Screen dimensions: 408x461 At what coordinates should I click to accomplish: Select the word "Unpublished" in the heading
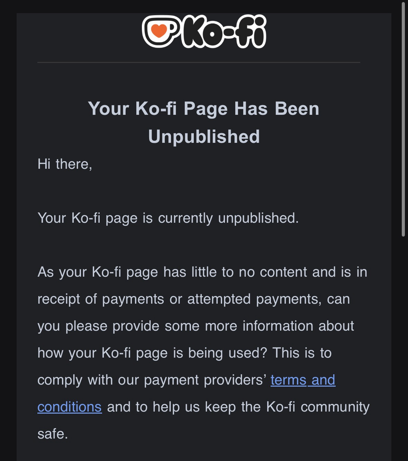coord(204,137)
